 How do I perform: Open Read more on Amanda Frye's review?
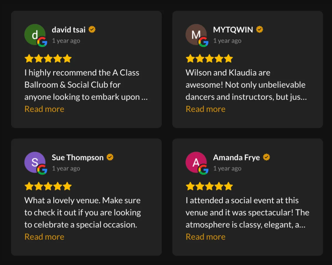(206, 237)
